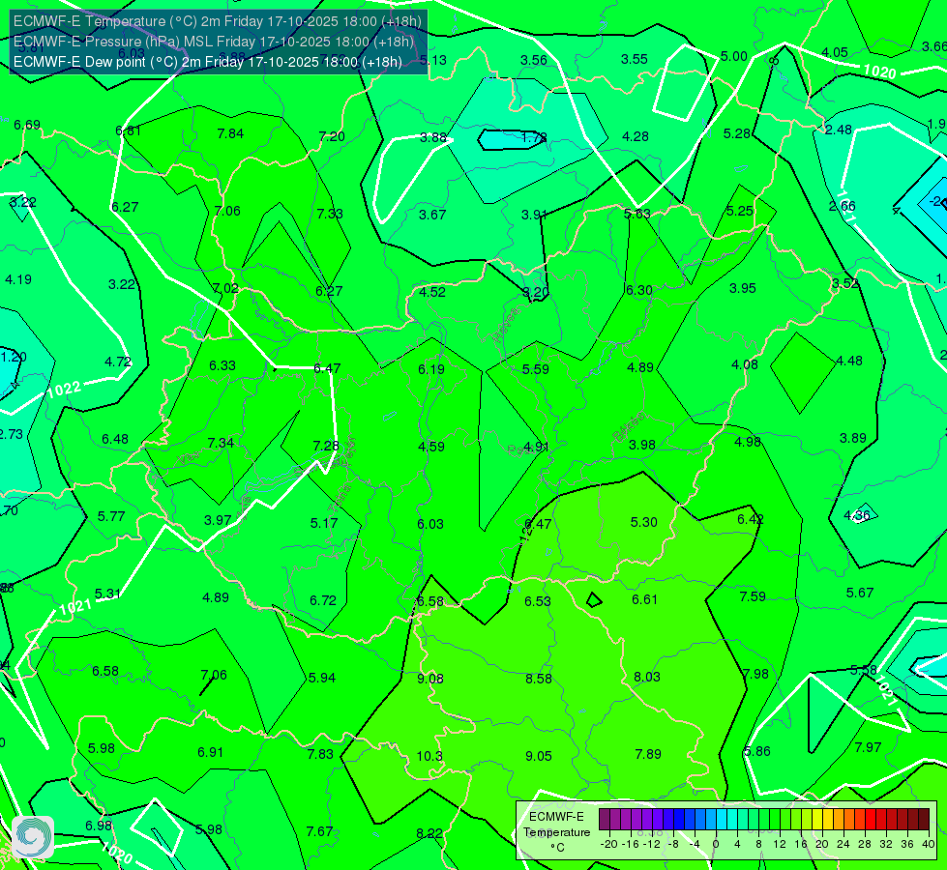This screenshot has width=947, height=870.
Task: Click the 8.58 temperature value
Action: pyautogui.click(x=538, y=679)
